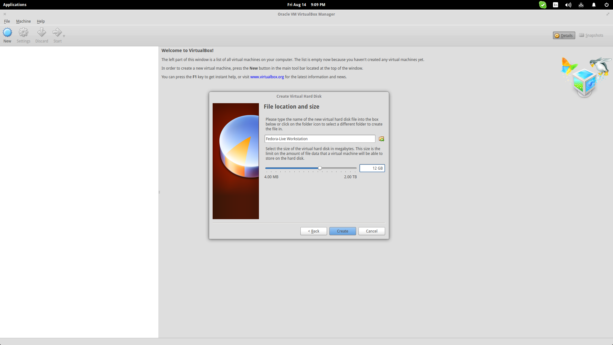Click the New virtual machine toolbar icon
The image size is (613, 345).
pyautogui.click(x=7, y=35)
